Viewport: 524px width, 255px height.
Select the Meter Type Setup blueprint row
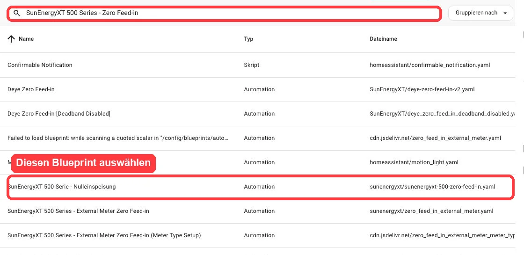[257, 236]
